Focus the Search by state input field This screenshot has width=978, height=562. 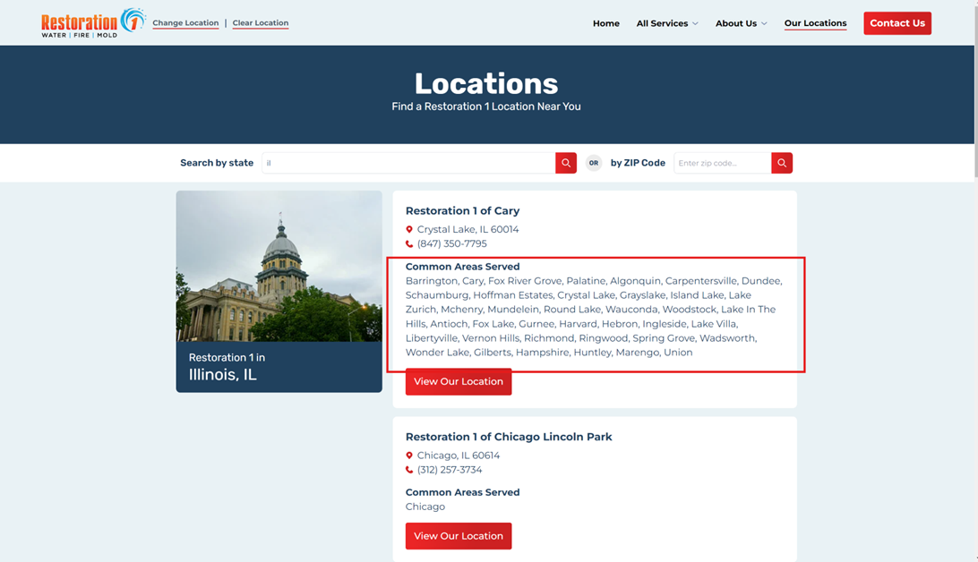click(x=408, y=163)
